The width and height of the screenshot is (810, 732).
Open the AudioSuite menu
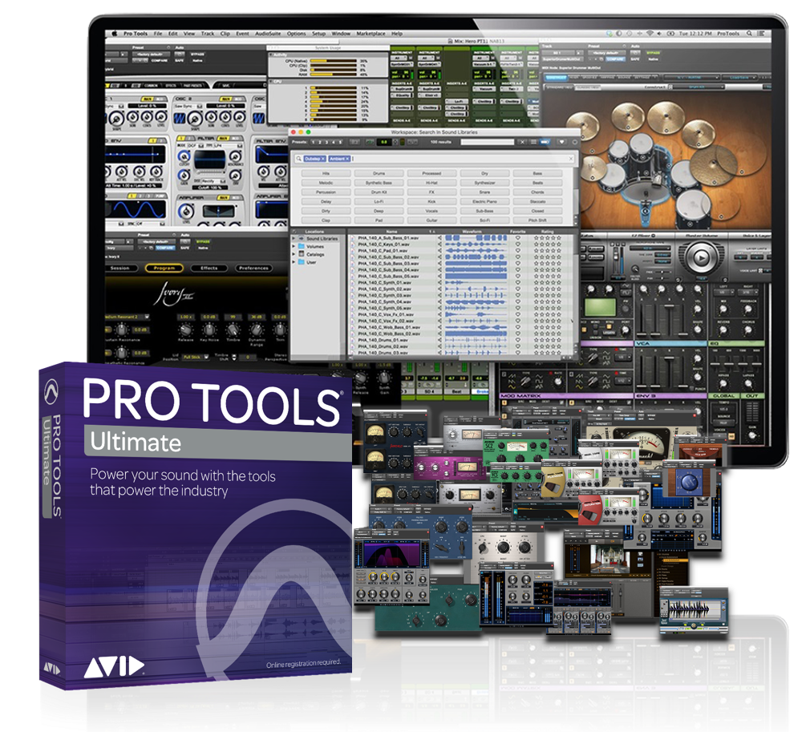(268, 34)
